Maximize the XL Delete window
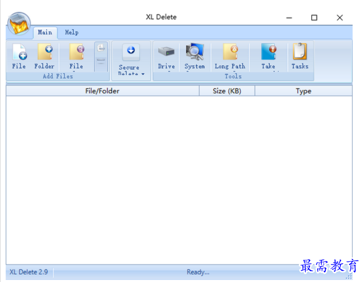The image size is (363, 282). pyautogui.click(x=314, y=18)
